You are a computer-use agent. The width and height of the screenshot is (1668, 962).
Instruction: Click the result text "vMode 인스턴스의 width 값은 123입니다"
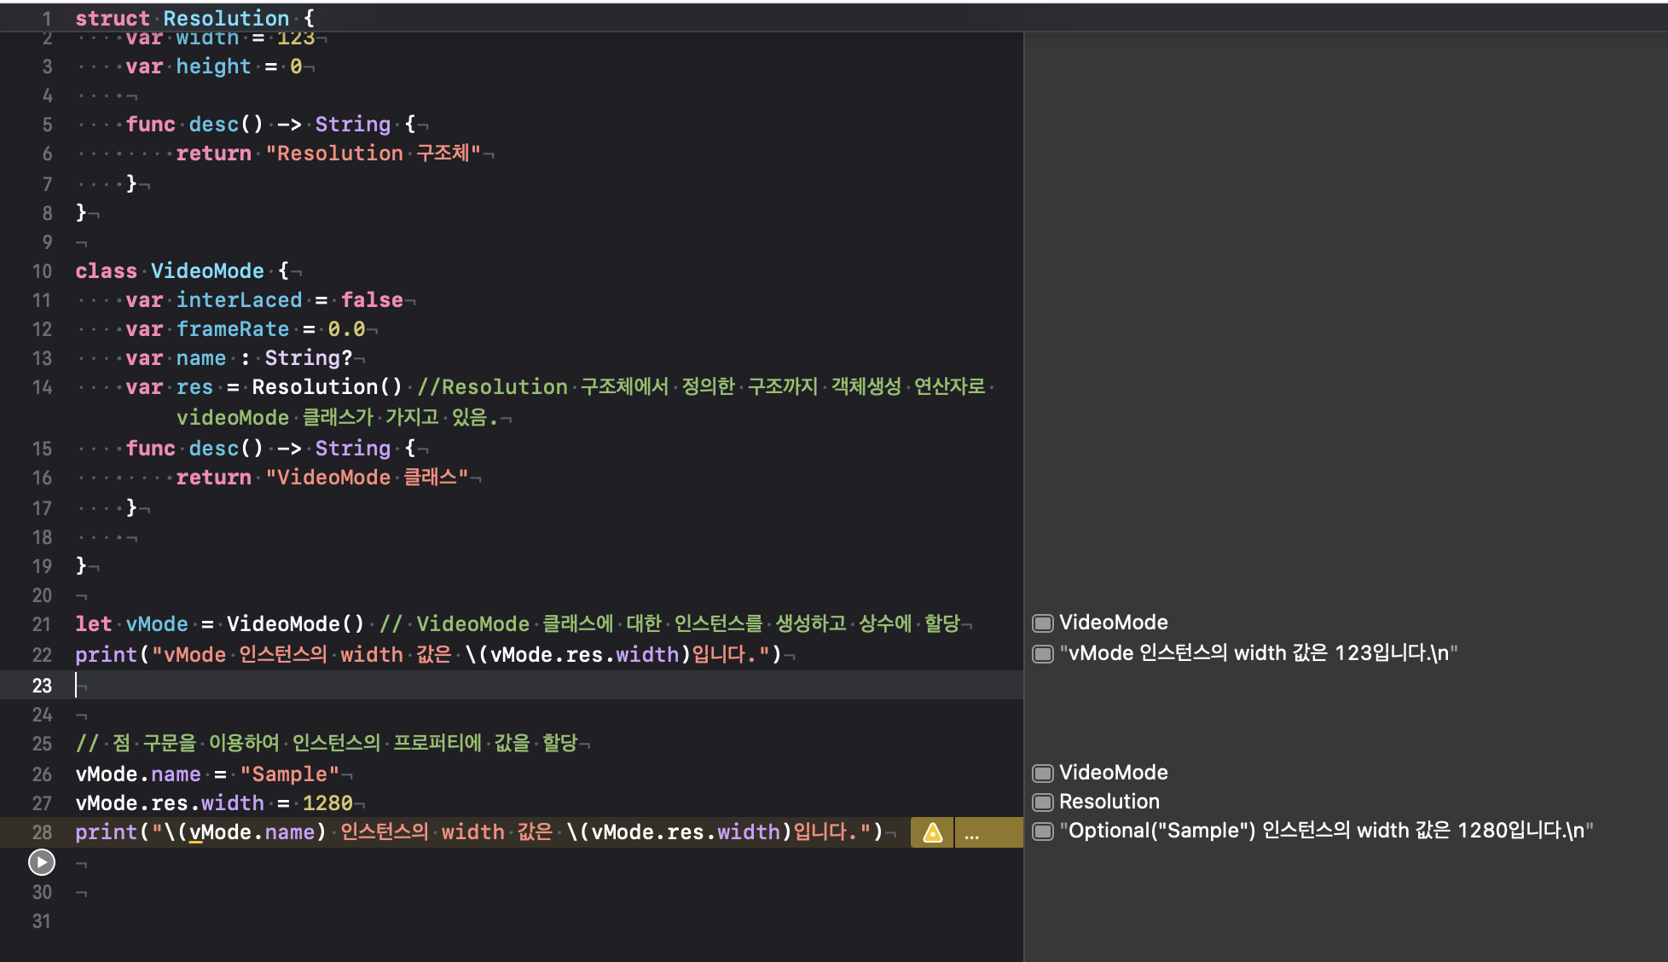(x=1258, y=653)
